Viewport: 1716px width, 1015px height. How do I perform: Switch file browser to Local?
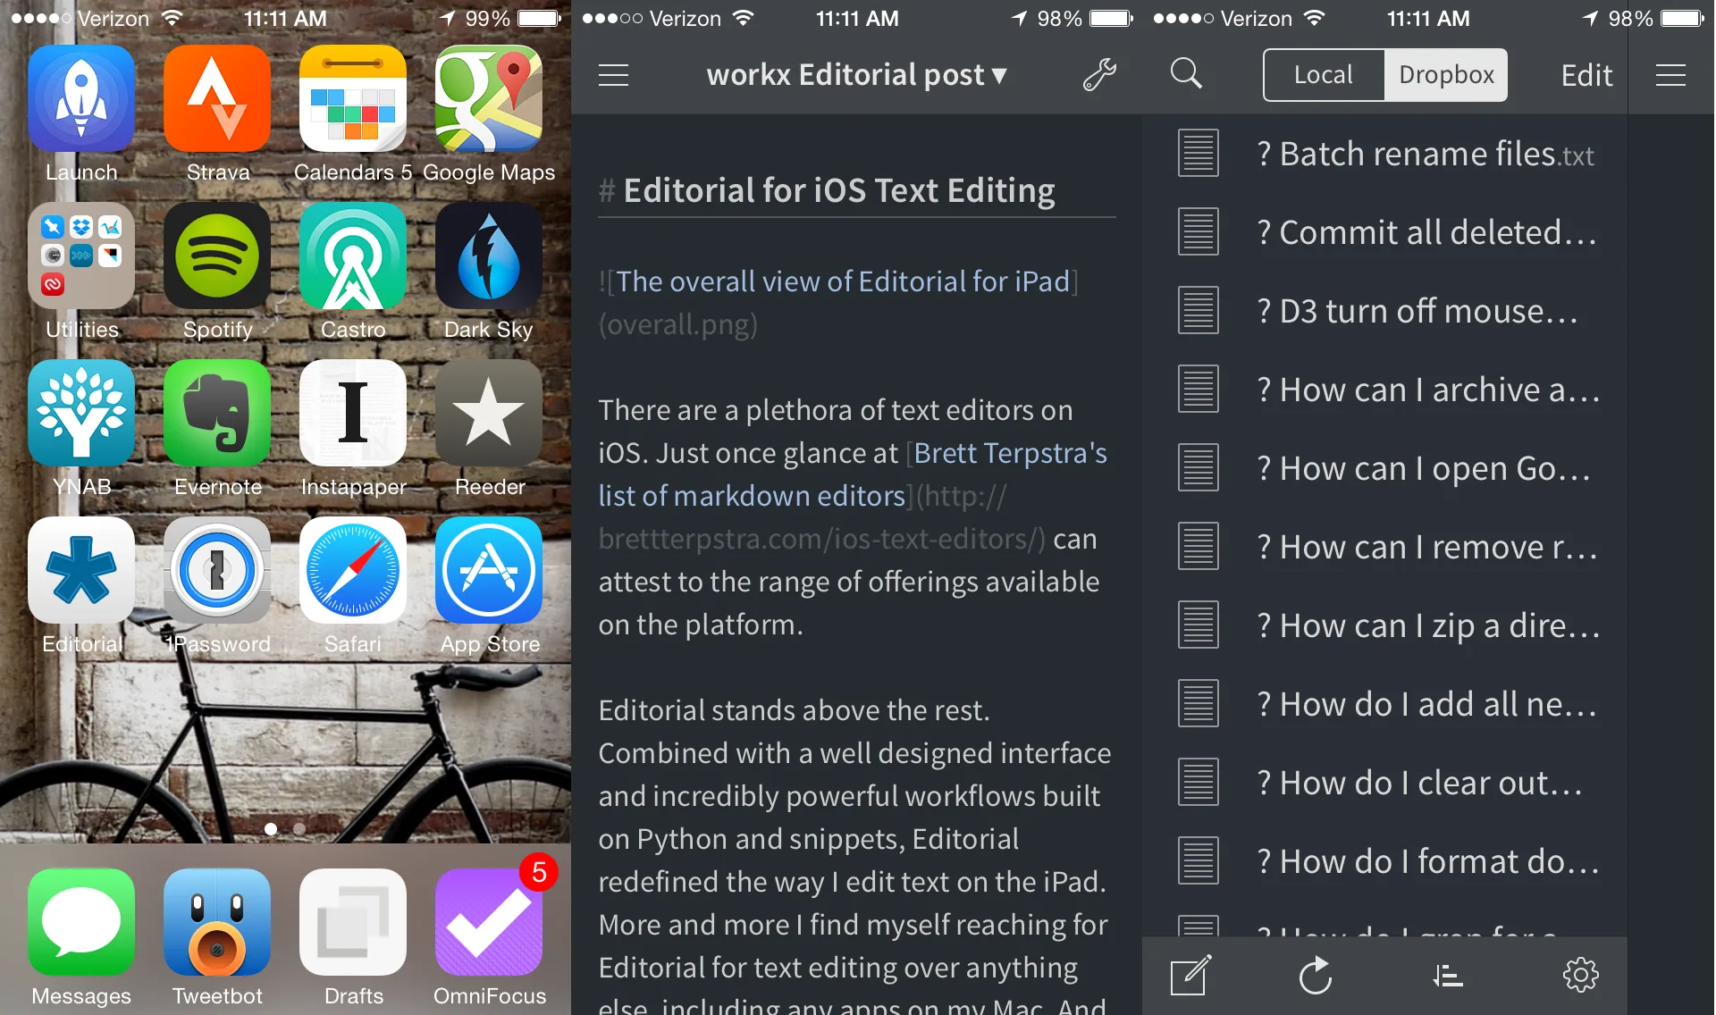1324,75
